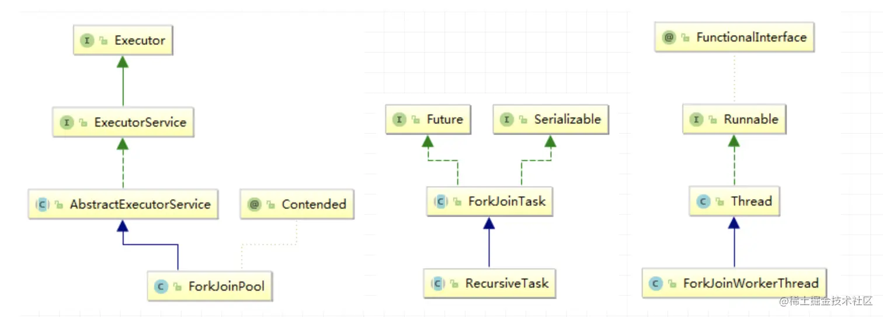Click the class icon next to ForkJoinPool
This screenshot has width=883, height=317.
point(161,287)
